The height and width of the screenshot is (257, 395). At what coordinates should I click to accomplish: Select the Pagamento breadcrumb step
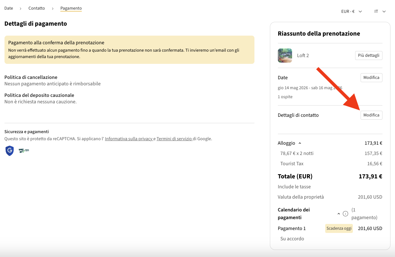coord(71,8)
